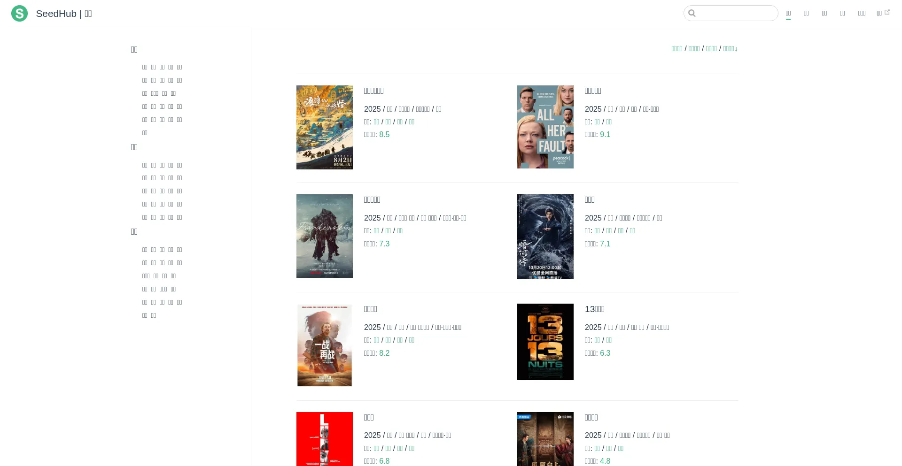902x466 pixels.
Task: Click the 13 Jours 13 Nuits poster
Action: (545, 342)
